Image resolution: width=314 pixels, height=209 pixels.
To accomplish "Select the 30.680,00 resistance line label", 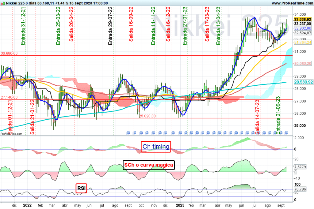I will pyautogui.click(x=9, y=53).
